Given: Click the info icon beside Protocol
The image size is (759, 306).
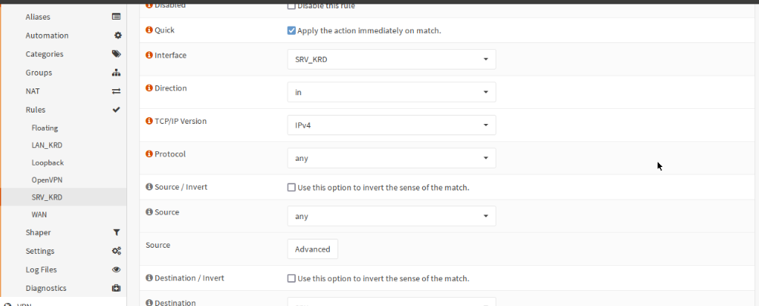Looking at the screenshot, I should point(149,154).
